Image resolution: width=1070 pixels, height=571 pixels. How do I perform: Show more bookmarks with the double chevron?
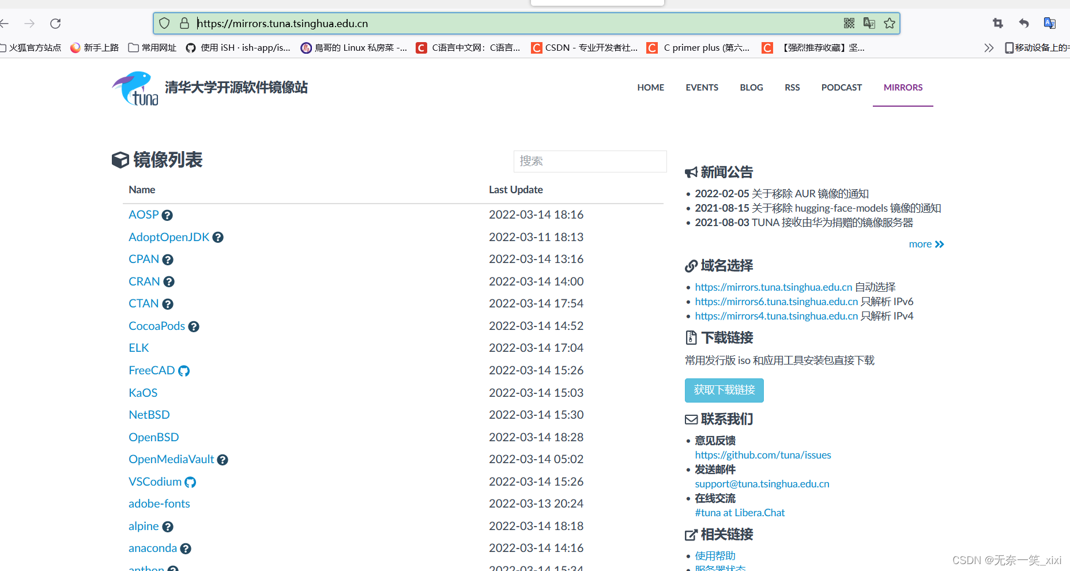[x=989, y=48]
